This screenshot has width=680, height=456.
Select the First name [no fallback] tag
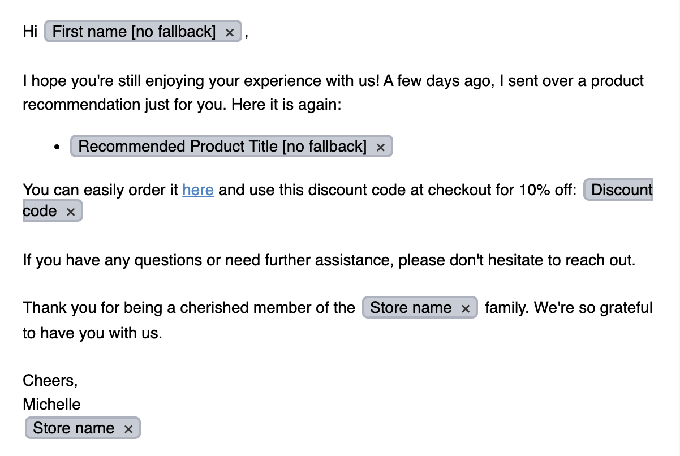[x=134, y=32]
